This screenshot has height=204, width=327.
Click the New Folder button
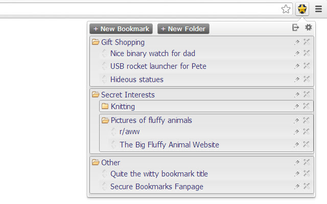coord(183,29)
